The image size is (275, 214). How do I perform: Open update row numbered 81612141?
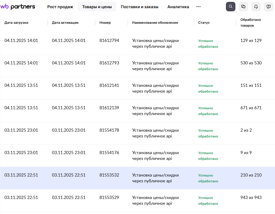(109, 85)
